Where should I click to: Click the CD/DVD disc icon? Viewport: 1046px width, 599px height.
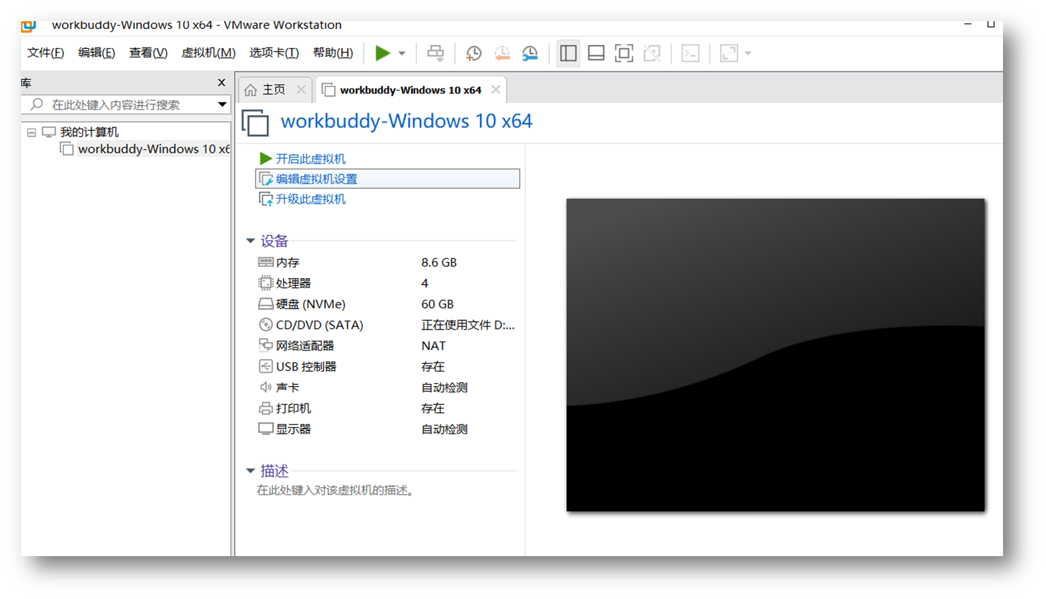[266, 325]
